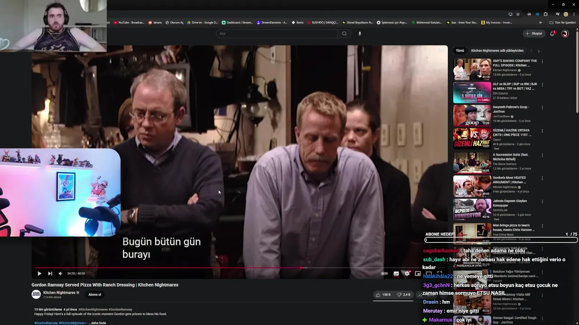Screen dimensions: 579x325
Task: Show more filter chips with arrow
Action: pos(538,51)
